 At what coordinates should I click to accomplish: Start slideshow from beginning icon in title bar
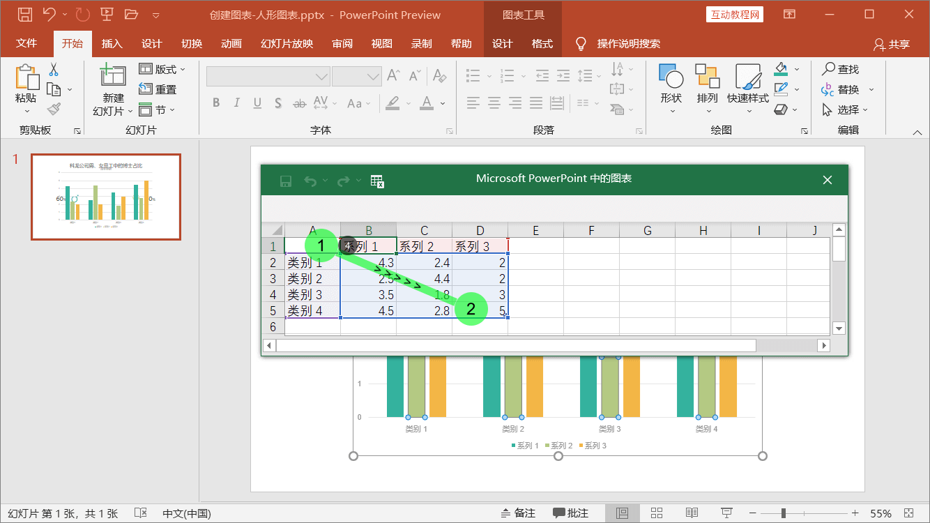point(107,14)
